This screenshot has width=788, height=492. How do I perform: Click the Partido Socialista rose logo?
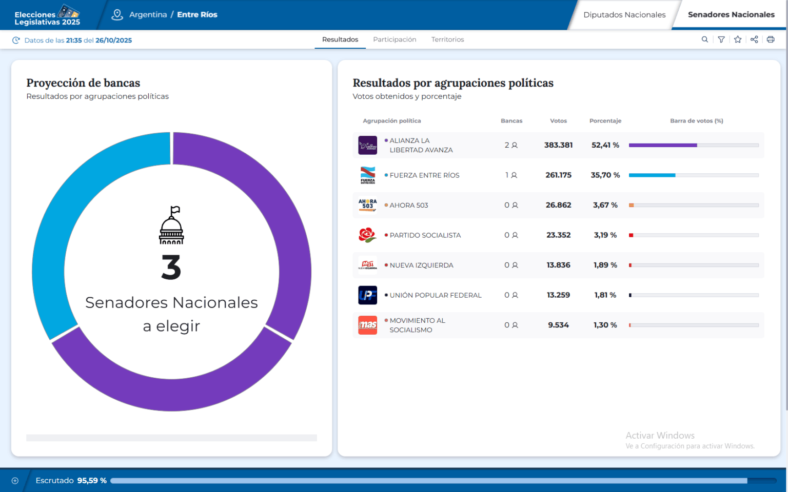(x=367, y=235)
